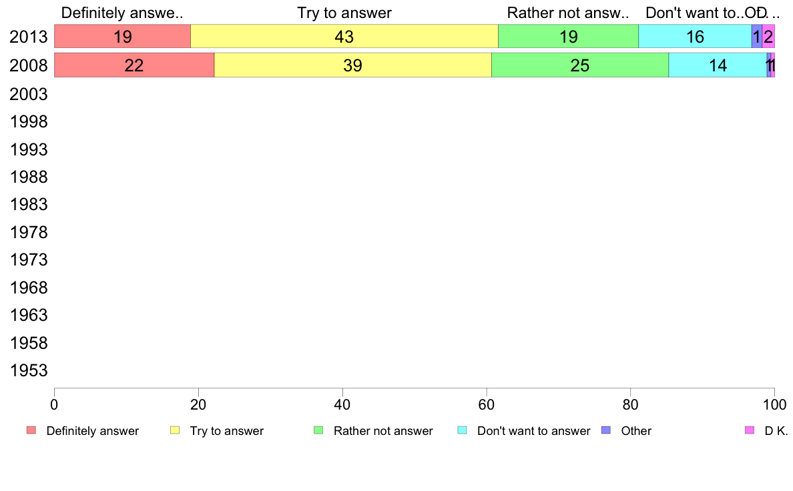
Task: Select the 2008 yellow segment labeled 39
Action: pyautogui.click(x=352, y=65)
